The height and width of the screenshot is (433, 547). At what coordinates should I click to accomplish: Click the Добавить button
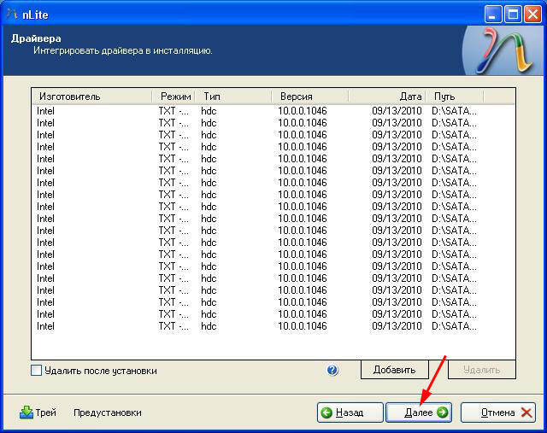click(394, 370)
